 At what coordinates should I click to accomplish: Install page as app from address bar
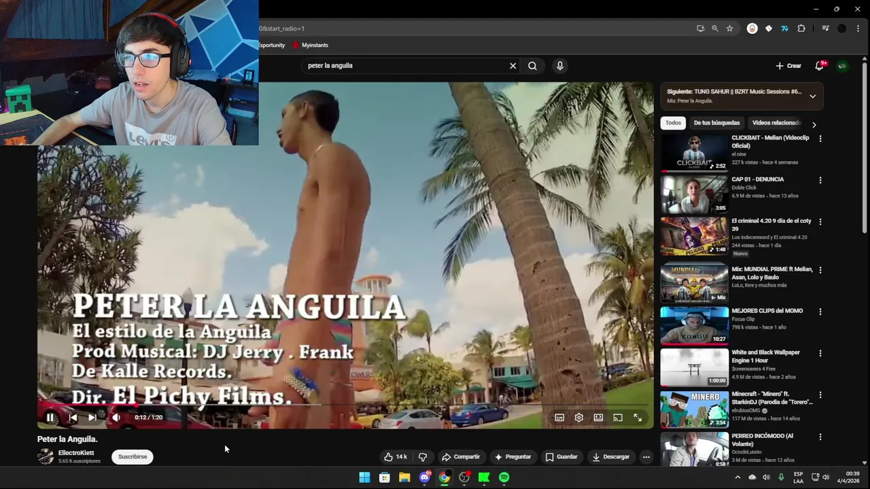tap(700, 29)
